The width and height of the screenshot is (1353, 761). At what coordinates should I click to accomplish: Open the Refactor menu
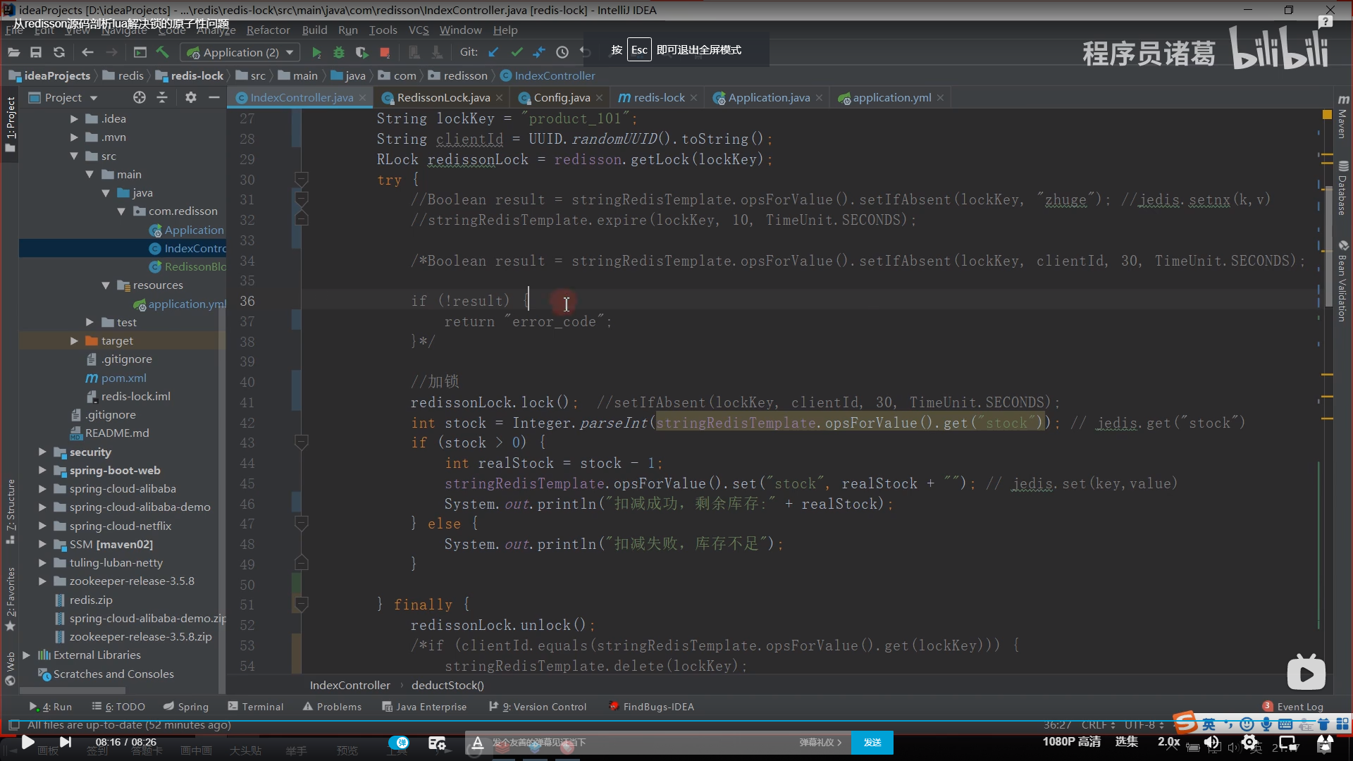tap(268, 30)
